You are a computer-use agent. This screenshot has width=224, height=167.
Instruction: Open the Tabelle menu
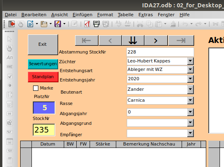pos(126,15)
